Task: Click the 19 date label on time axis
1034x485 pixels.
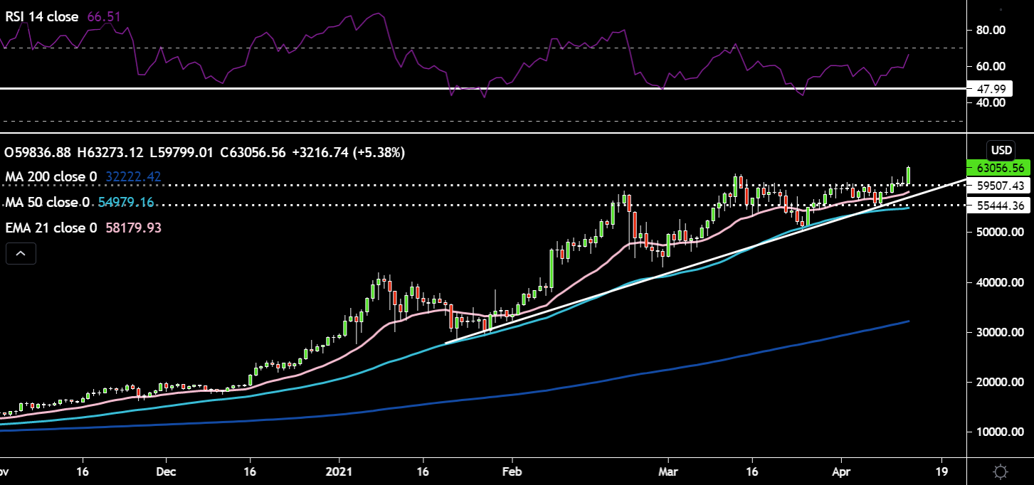Action: (942, 471)
